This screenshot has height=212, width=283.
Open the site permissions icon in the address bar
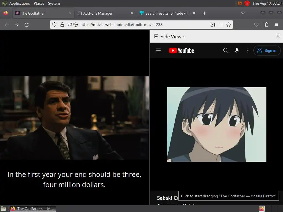pos(70,25)
